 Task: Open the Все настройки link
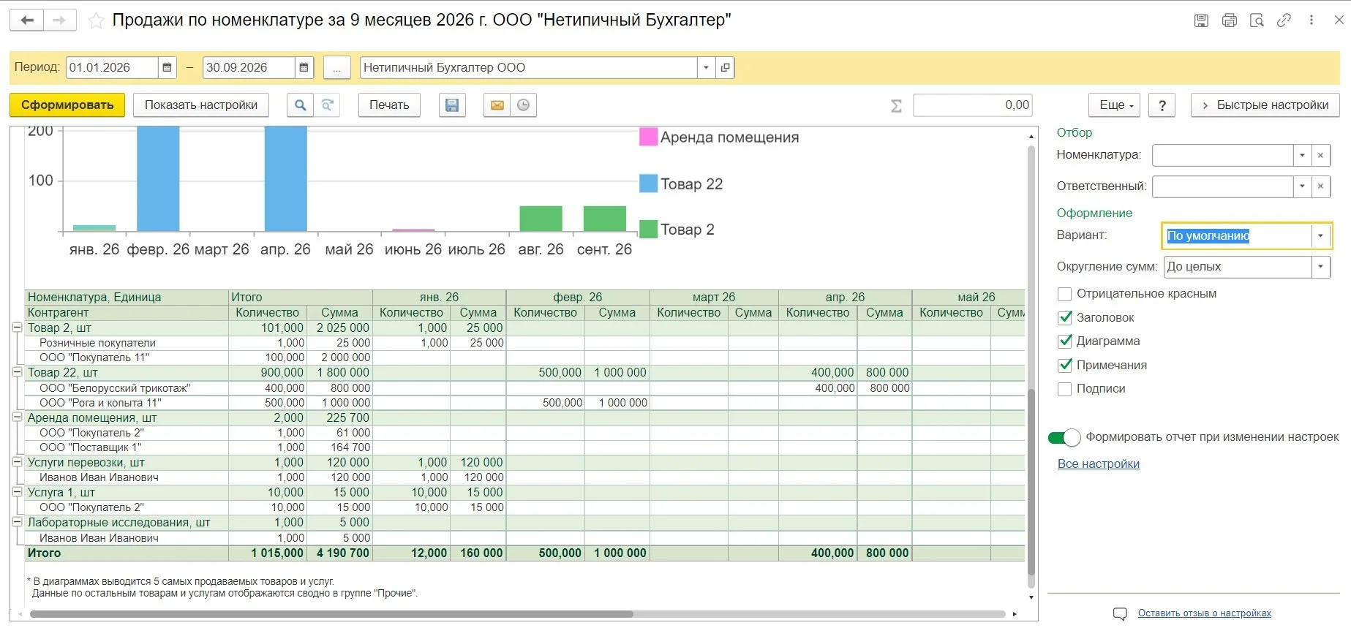tap(1099, 464)
